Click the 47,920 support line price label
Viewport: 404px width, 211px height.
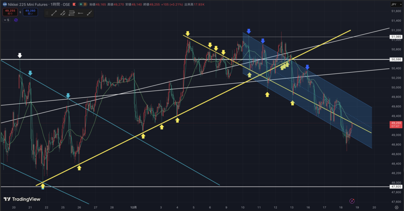(396, 187)
